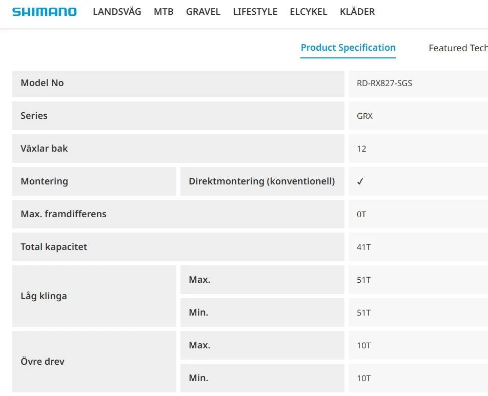Open the LIFESTYLE menu item

point(255,12)
